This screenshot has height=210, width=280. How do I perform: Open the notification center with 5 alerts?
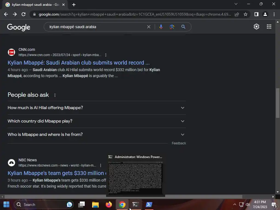click(274, 205)
